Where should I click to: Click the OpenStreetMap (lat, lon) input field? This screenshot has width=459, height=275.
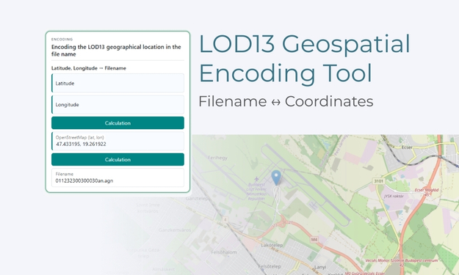pos(118,141)
